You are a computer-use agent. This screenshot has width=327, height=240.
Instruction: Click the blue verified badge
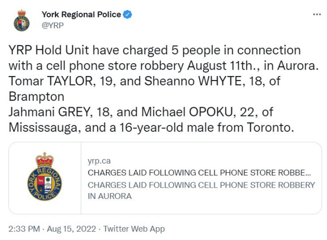point(127,14)
